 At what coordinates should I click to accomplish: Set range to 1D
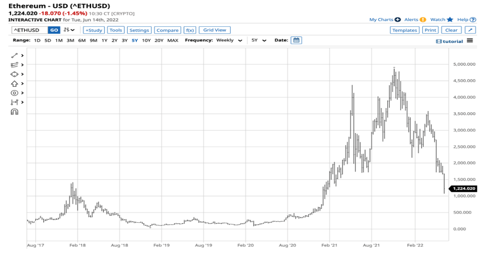pos(37,40)
